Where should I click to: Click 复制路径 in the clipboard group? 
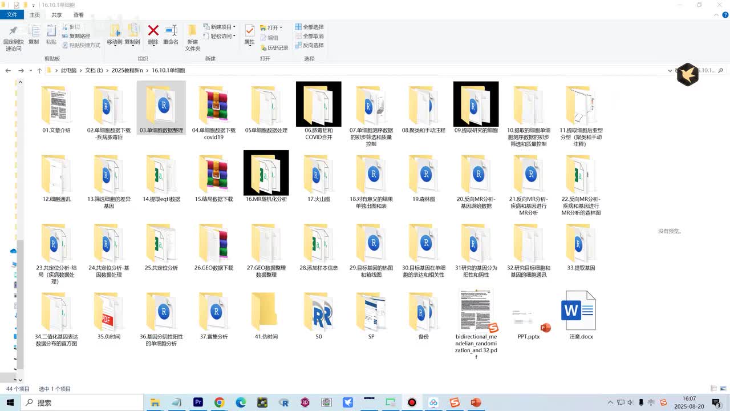click(x=76, y=36)
